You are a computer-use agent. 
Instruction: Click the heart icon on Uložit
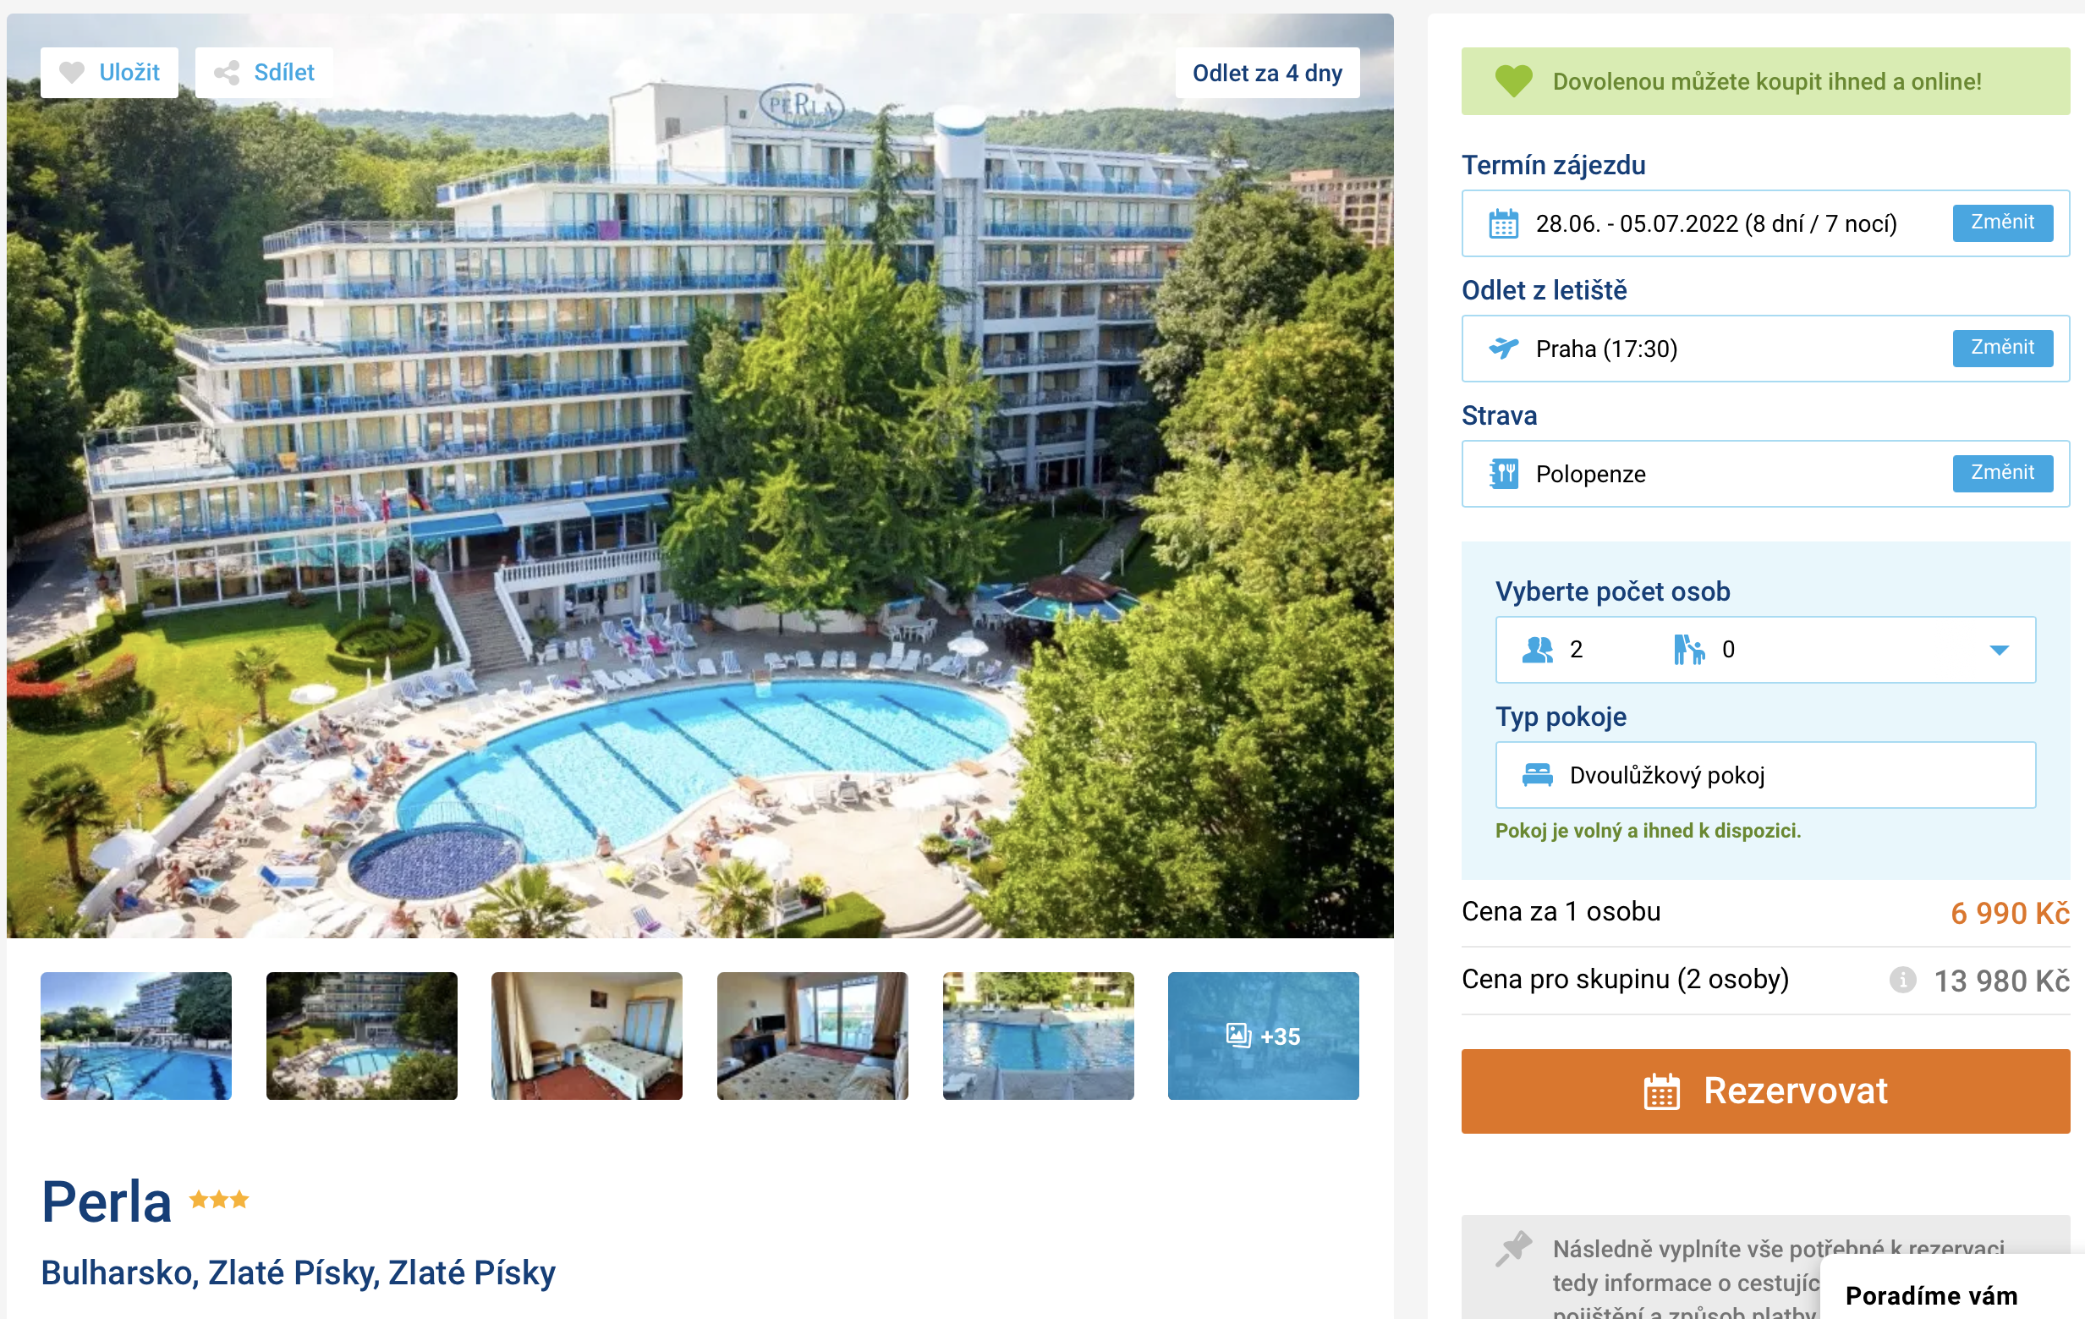(x=72, y=73)
